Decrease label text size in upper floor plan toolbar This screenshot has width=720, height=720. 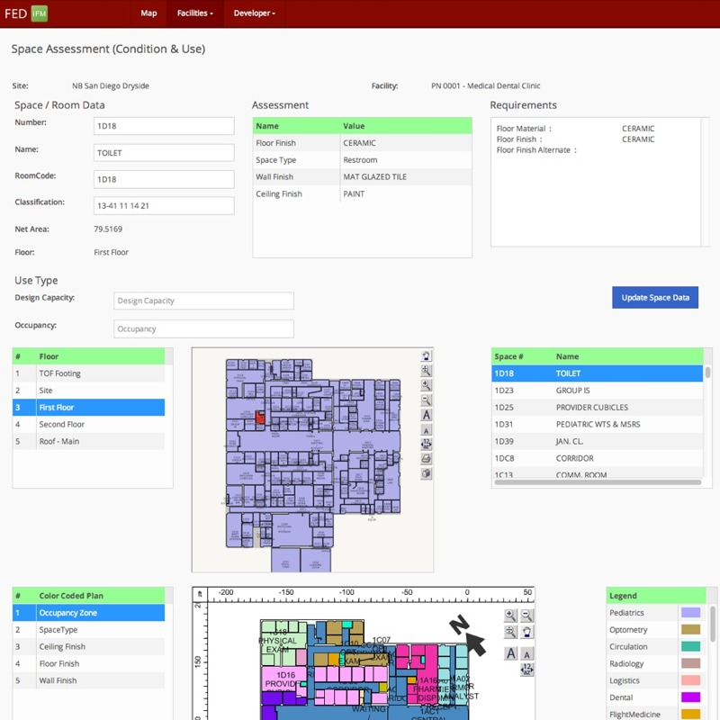(x=426, y=430)
